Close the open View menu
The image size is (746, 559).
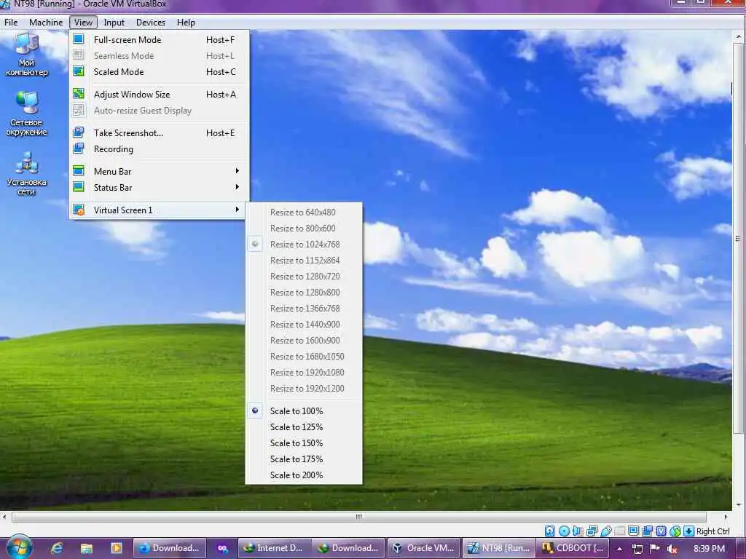(x=83, y=23)
